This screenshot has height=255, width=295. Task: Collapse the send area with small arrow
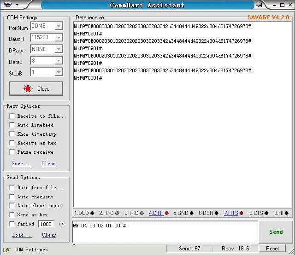coord(74,245)
